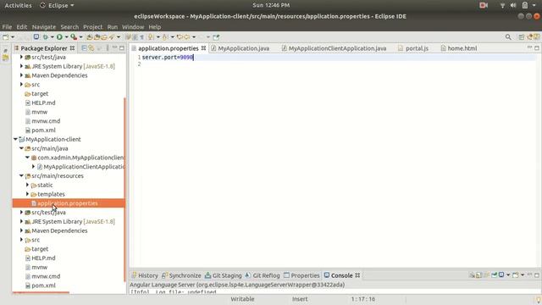Screen dimensions: 542x305
Task: Open dropdown next to Run icon
Action: tap(66, 37)
